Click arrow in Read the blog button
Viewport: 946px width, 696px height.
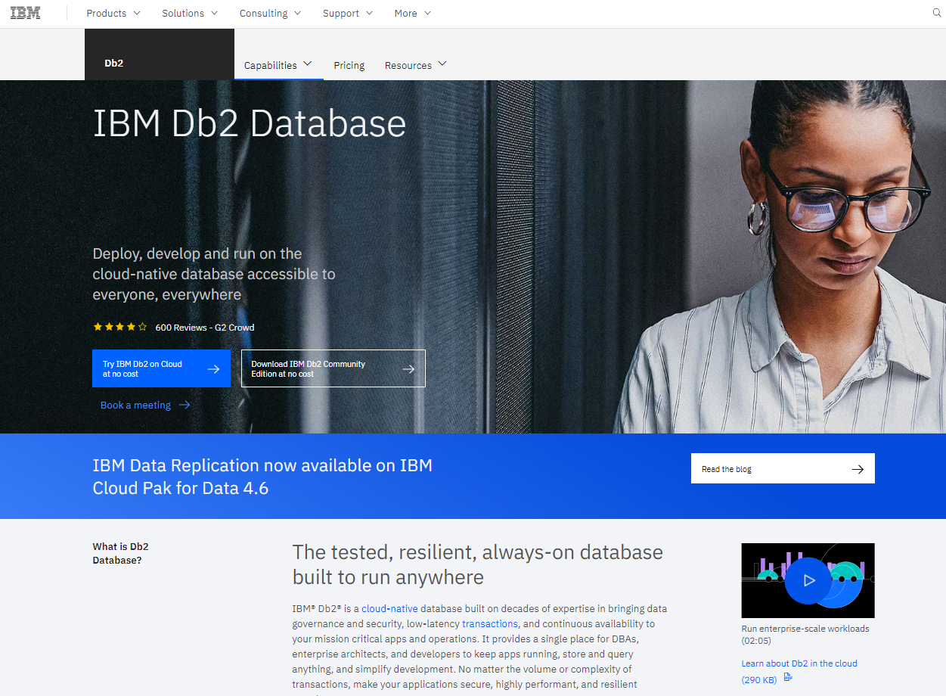(x=858, y=469)
